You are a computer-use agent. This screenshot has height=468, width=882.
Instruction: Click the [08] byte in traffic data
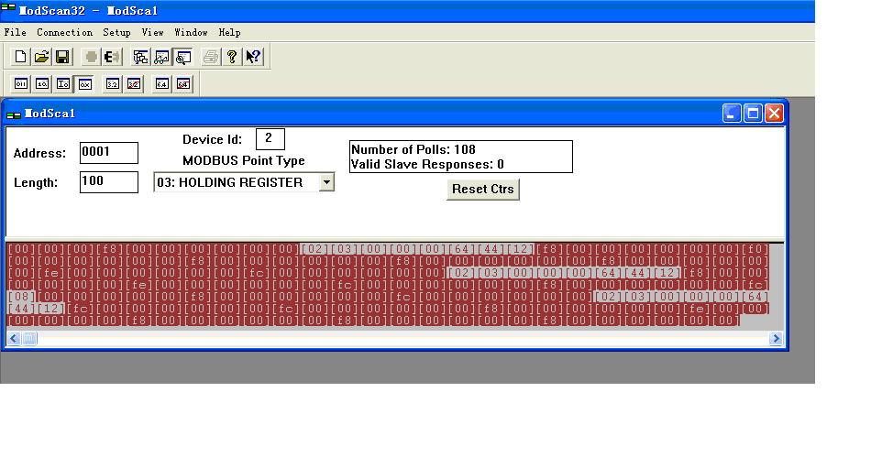coord(22,297)
